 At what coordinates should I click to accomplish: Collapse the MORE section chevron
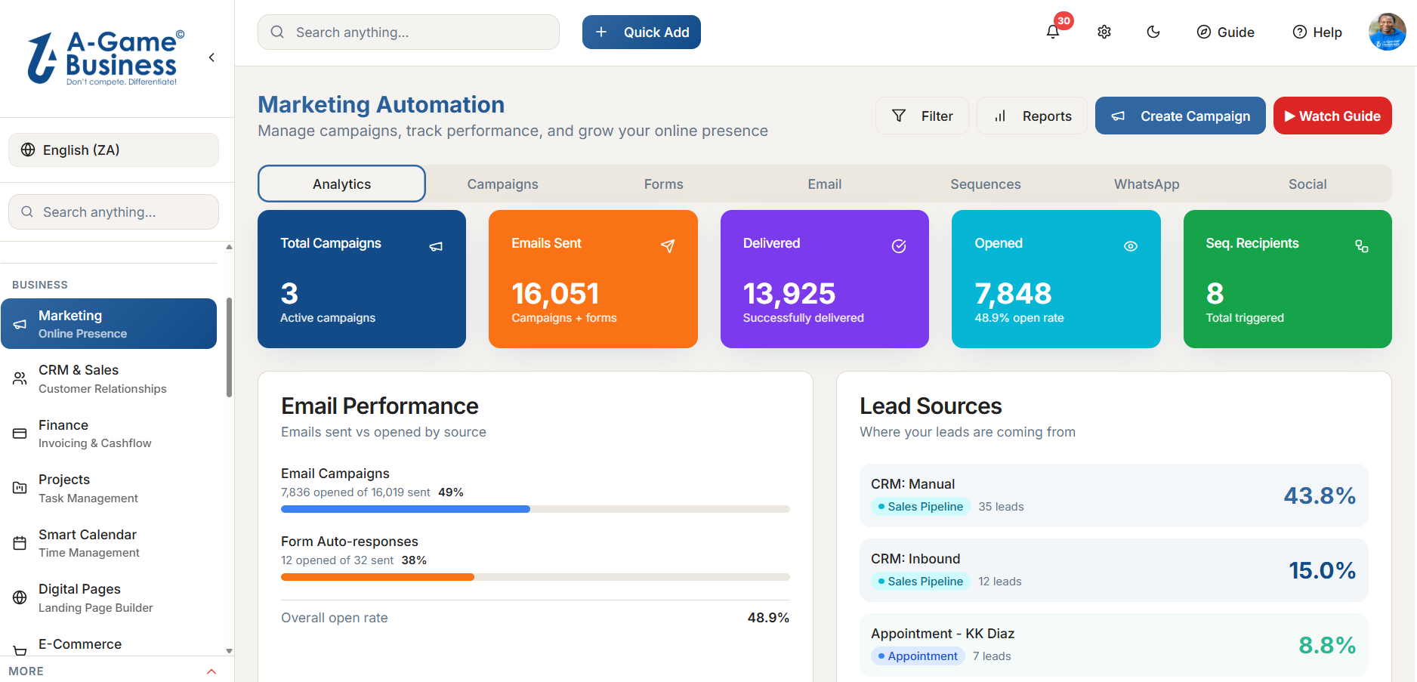[211, 671]
